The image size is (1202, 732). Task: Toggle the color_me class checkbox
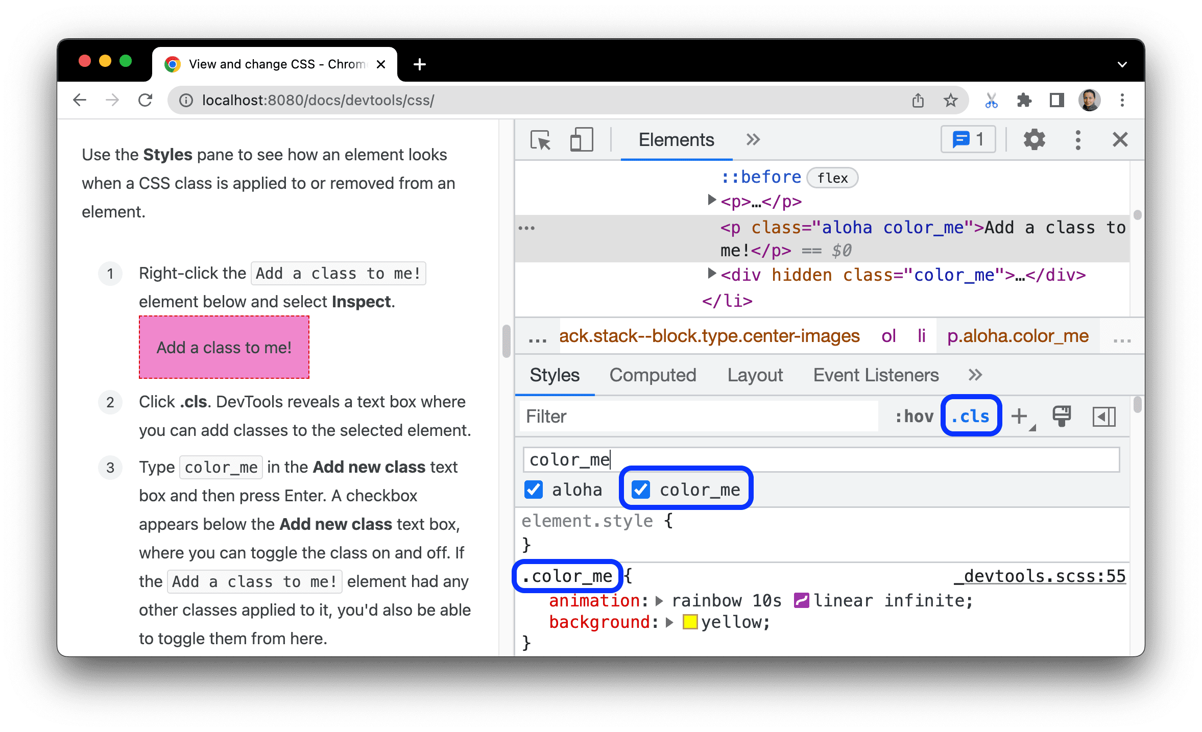point(642,489)
